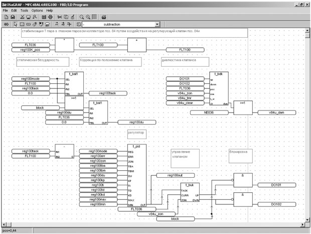Open the Help menu

pyautogui.click(x=49, y=11)
